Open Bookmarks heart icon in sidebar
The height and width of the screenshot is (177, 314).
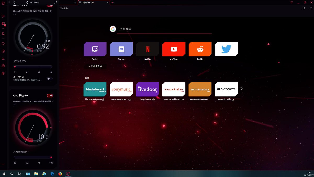(x=3, y=44)
